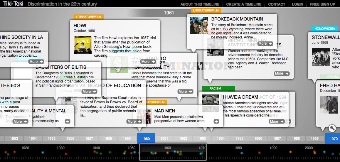
Task: Click More on Daughters of Bilitis card
Action: [x=90, y=92]
